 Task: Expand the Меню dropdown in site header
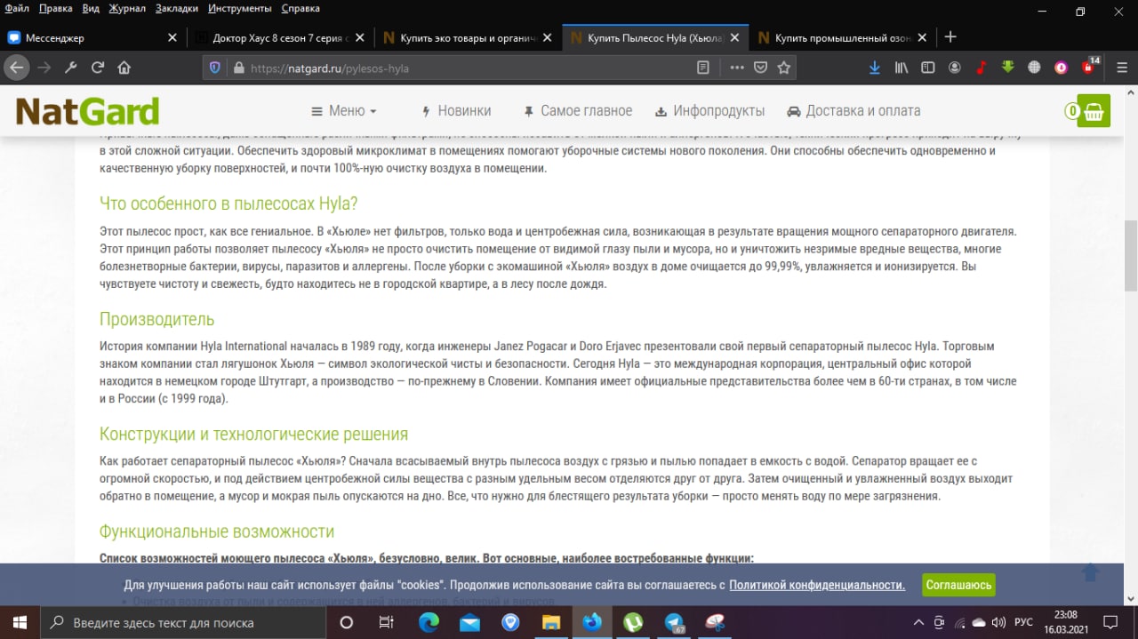point(344,111)
